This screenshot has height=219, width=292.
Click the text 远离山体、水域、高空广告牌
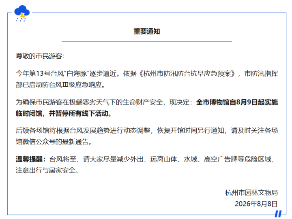click(x=193, y=159)
